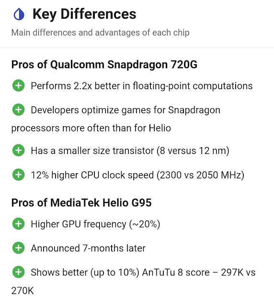Click the Developers optimize games for Snapdragon text
Viewport: 274px width, 307px height.
click(x=126, y=110)
